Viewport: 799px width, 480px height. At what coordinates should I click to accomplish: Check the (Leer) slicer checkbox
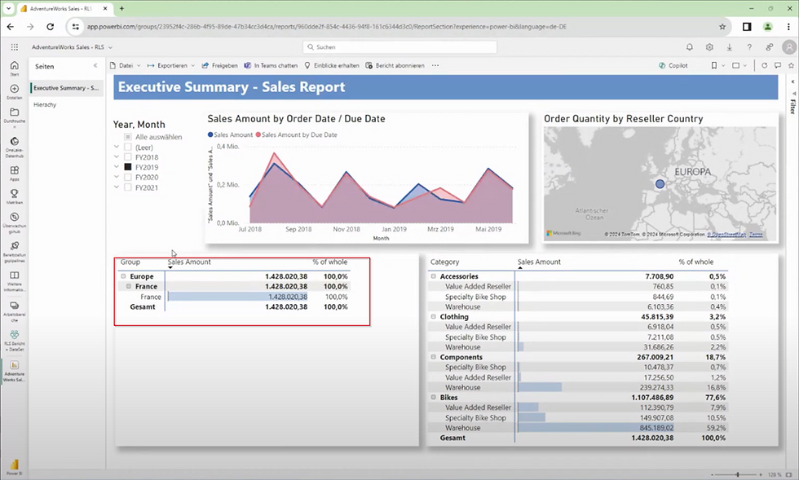point(128,148)
